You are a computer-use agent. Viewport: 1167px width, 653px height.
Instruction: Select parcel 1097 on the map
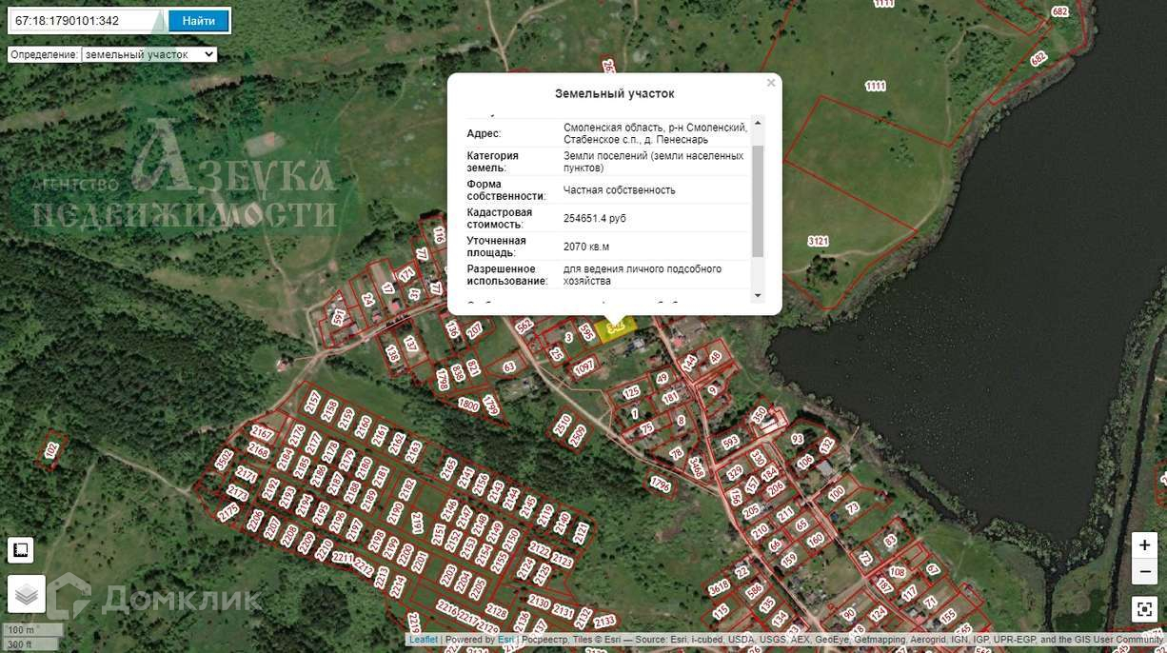[x=583, y=366]
